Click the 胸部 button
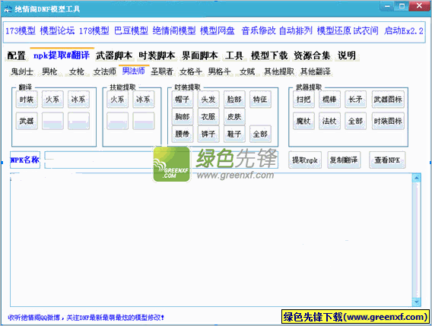 click(182, 117)
